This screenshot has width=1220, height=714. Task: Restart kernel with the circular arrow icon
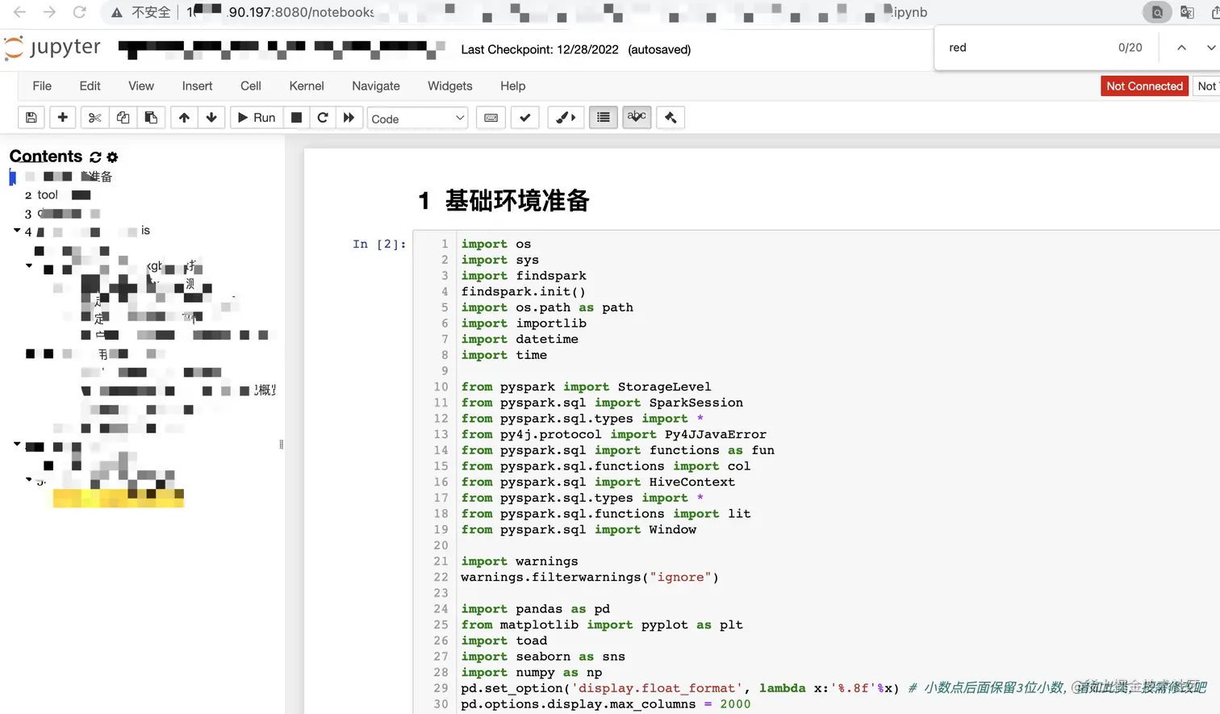pyautogui.click(x=323, y=118)
